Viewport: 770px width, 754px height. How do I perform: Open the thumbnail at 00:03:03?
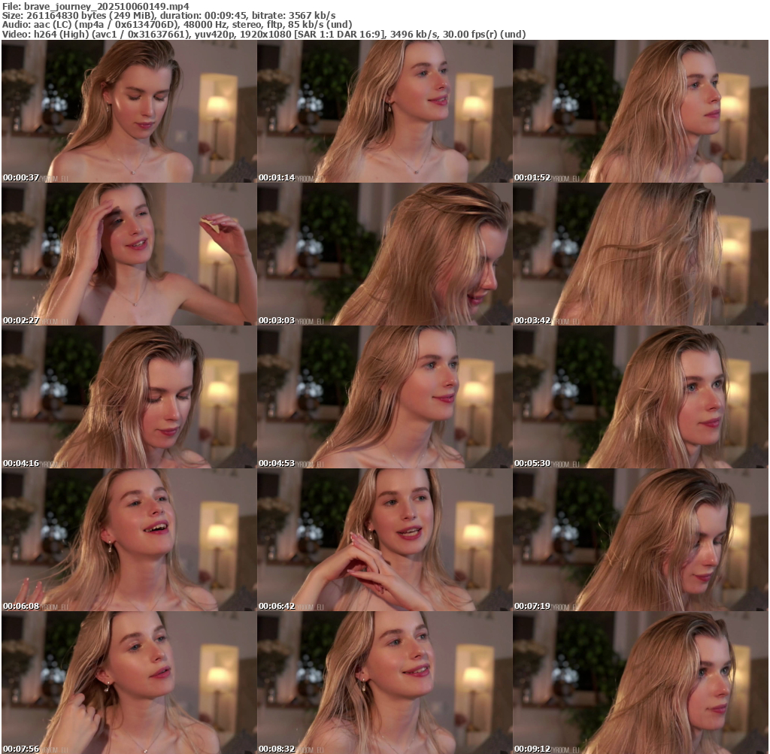tap(384, 254)
